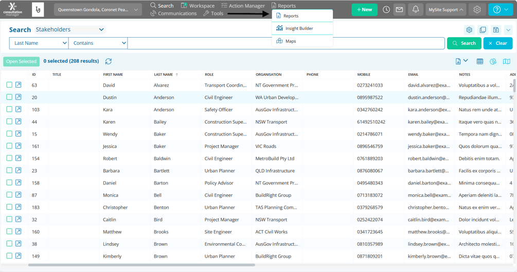Open the Communications menu
The image size is (517, 272).
pos(173,13)
